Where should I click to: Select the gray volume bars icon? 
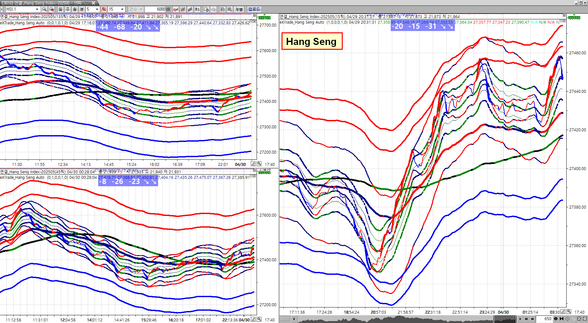pos(190,9)
